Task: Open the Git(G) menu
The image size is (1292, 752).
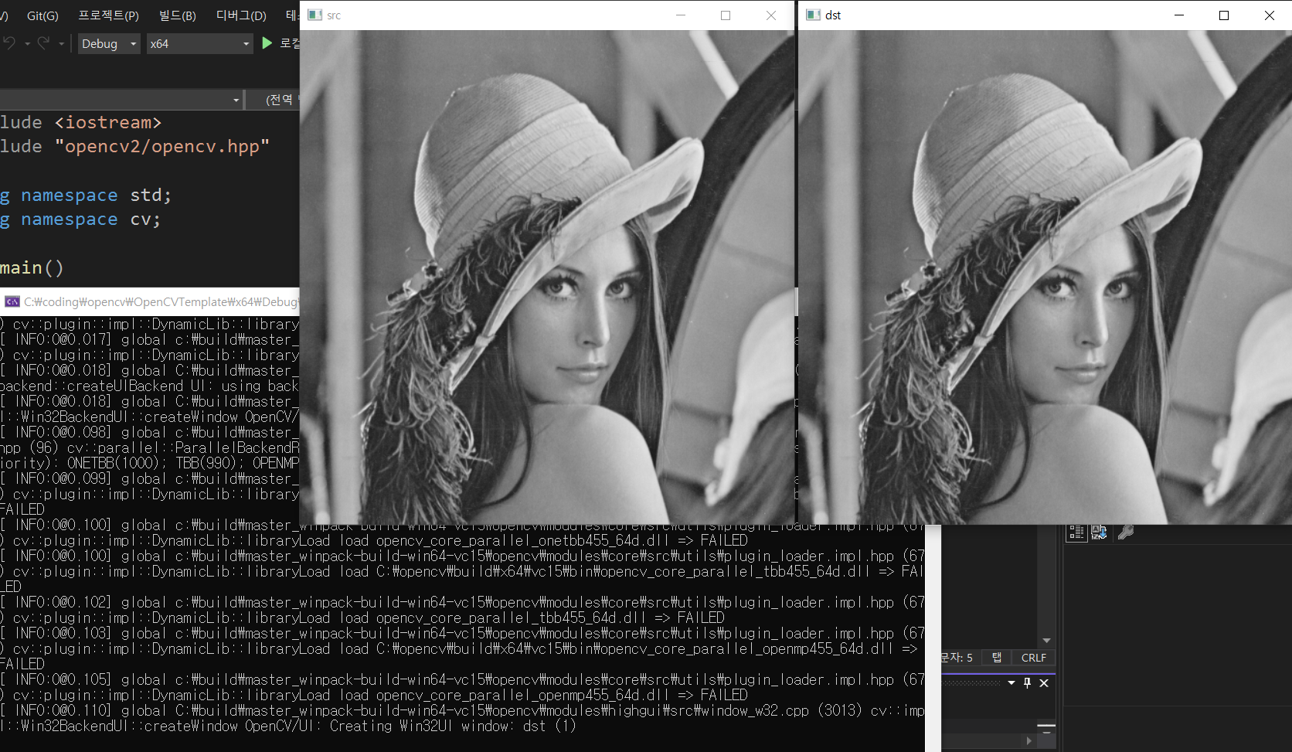Action: point(42,15)
